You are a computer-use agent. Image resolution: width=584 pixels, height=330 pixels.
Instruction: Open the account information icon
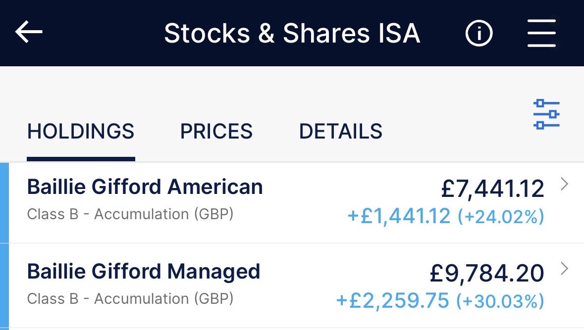(x=479, y=33)
